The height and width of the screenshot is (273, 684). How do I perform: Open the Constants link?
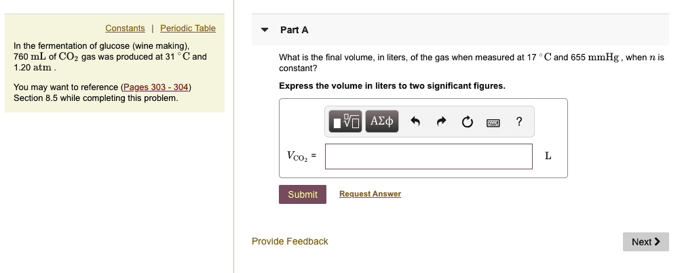coord(125,28)
